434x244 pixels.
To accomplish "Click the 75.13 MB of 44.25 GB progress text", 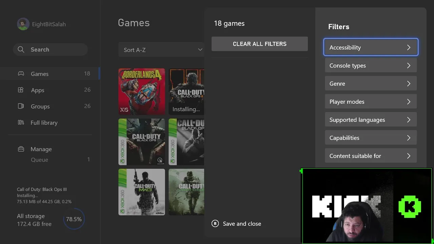I will coord(44,201).
